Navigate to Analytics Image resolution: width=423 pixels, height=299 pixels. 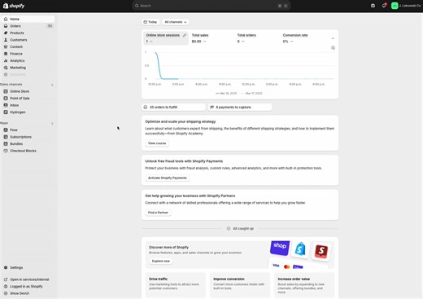[x=28, y=60]
